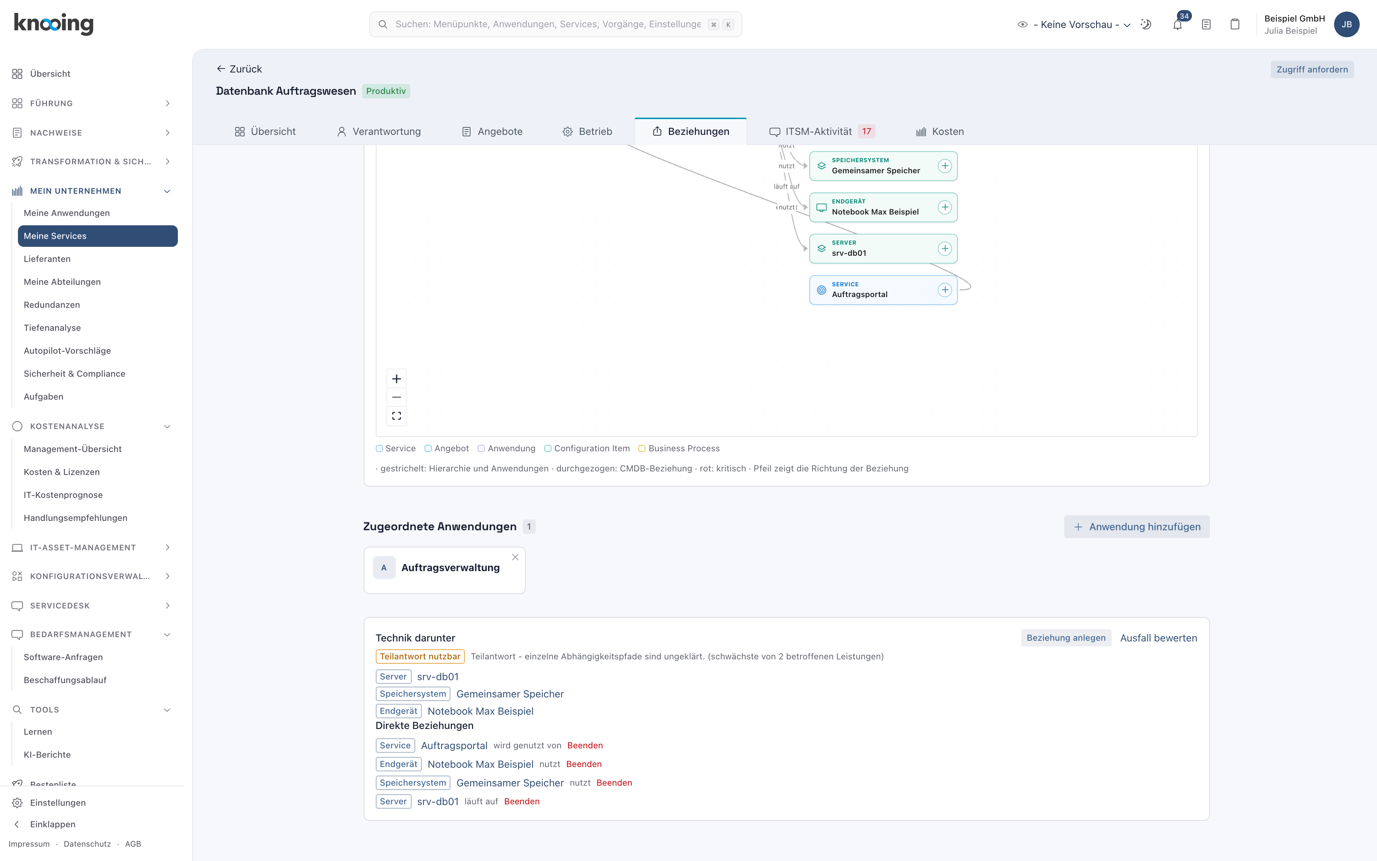Click the JB user avatar
Image resolution: width=1377 pixels, height=861 pixels.
click(1346, 24)
